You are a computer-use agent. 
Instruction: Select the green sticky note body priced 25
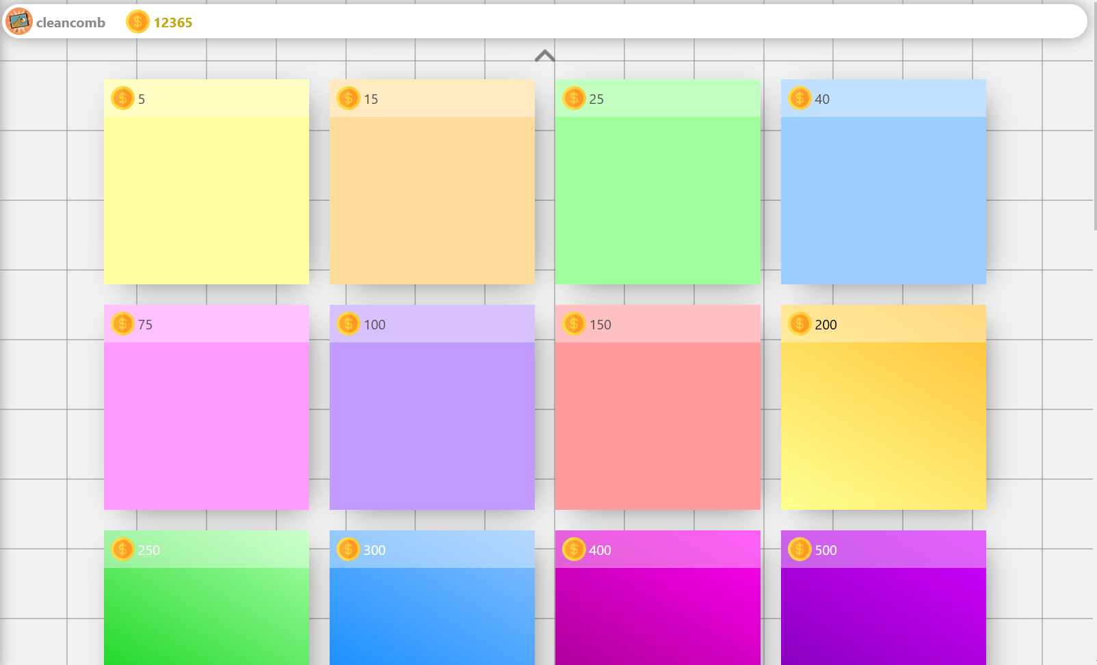(658, 200)
